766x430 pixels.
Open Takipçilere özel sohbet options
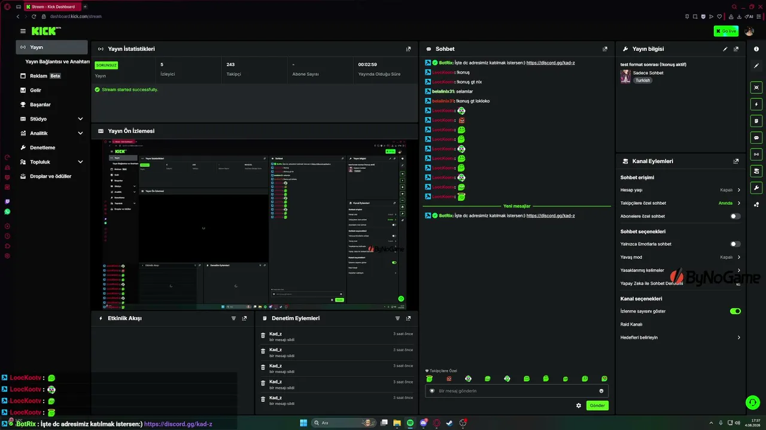[x=680, y=203]
